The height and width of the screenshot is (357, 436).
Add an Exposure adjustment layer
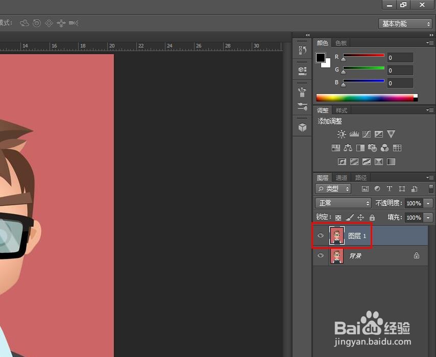[379, 134]
